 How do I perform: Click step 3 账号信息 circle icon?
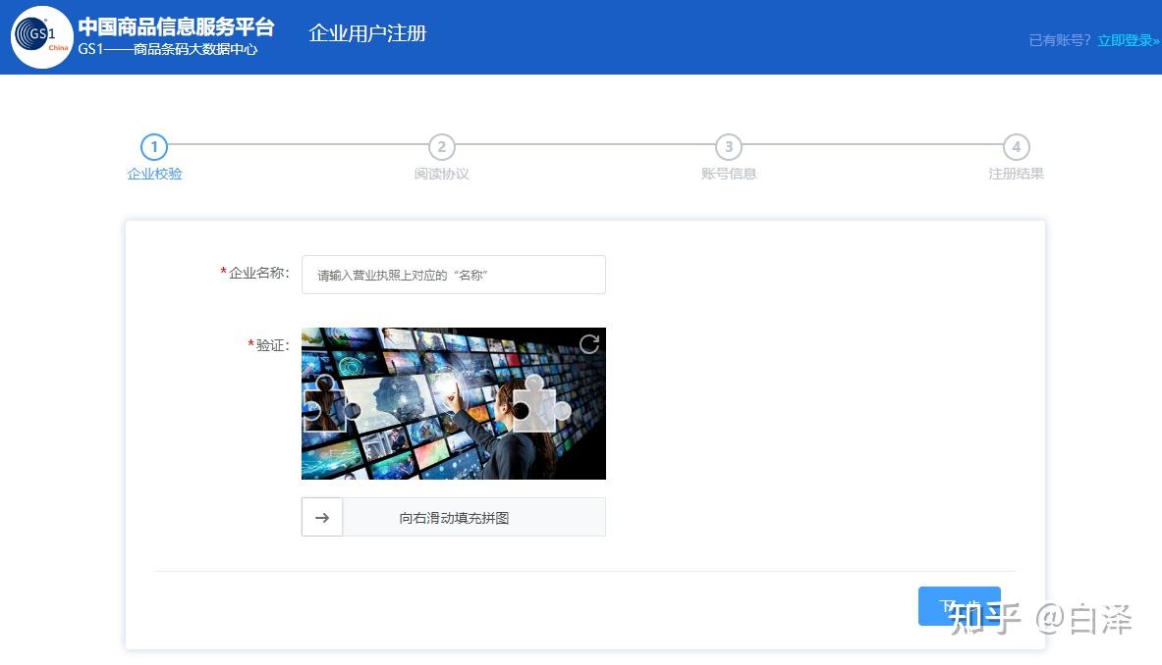[x=729, y=147]
